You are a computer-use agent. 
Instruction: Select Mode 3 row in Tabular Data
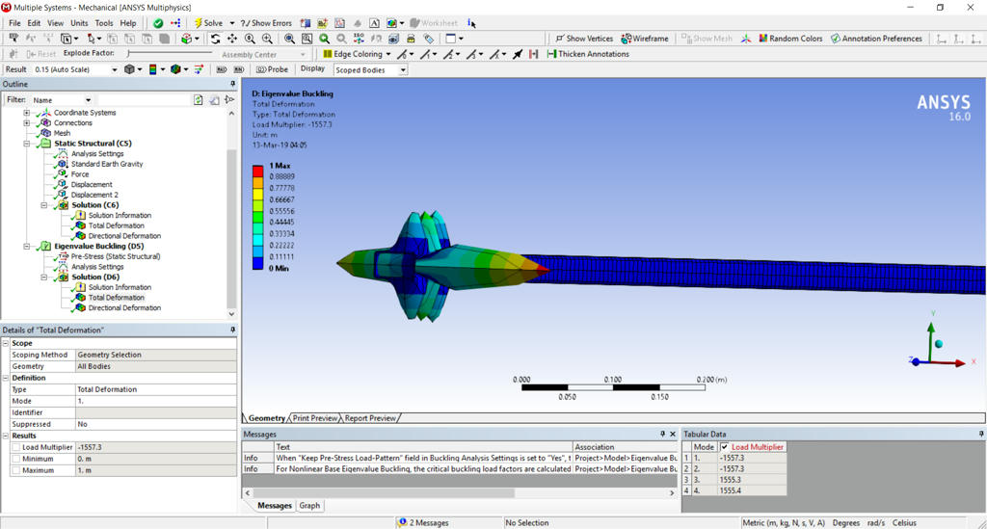(x=734, y=479)
